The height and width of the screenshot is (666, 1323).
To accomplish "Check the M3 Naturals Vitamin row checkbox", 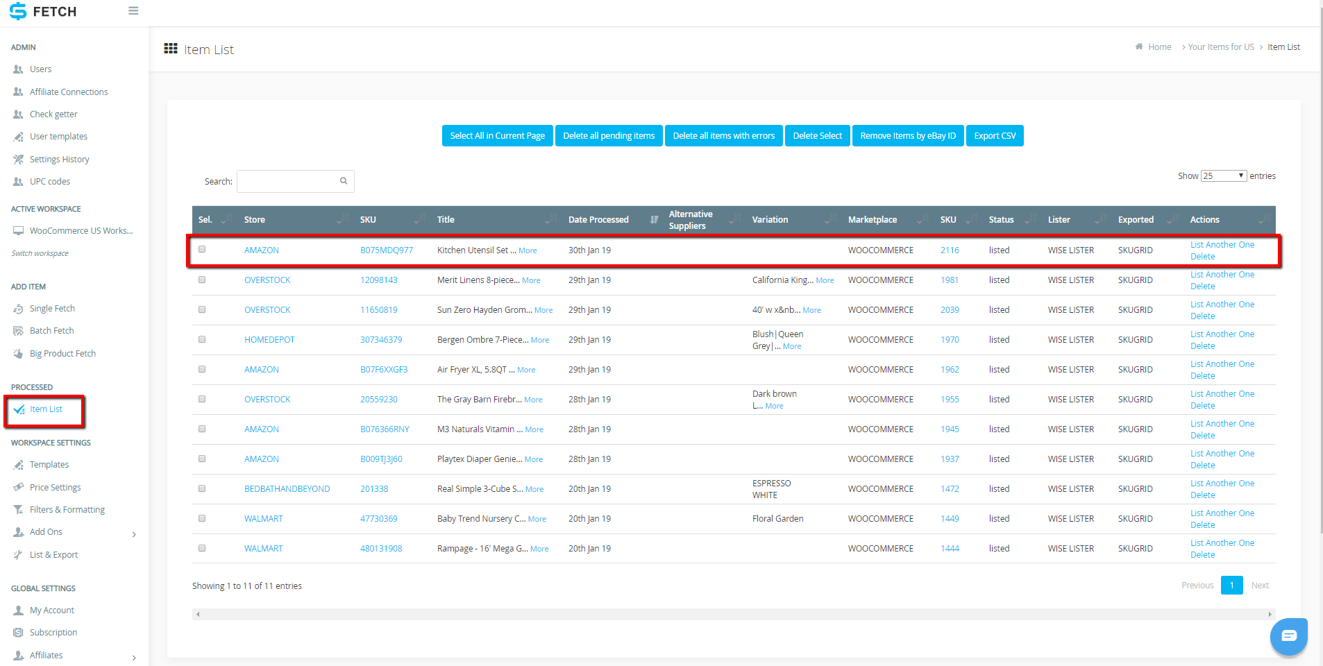I will 202,429.
